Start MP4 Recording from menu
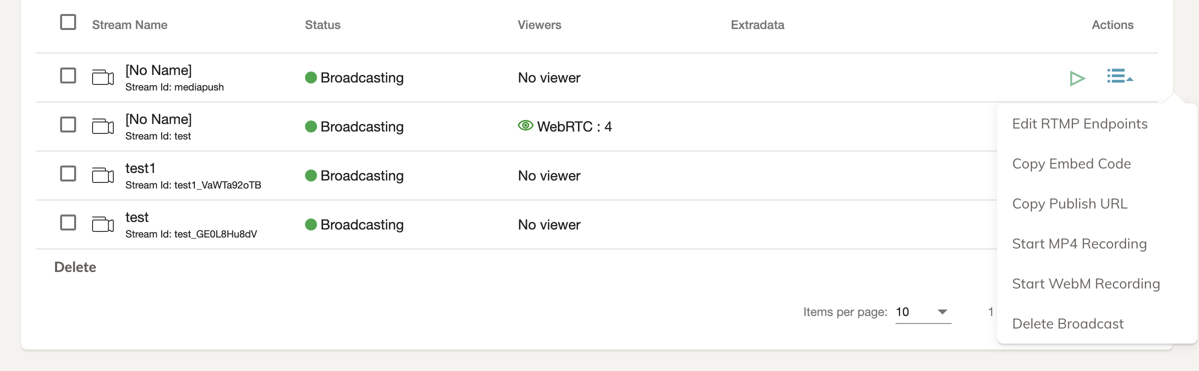The height and width of the screenshot is (371, 1199). (x=1079, y=244)
